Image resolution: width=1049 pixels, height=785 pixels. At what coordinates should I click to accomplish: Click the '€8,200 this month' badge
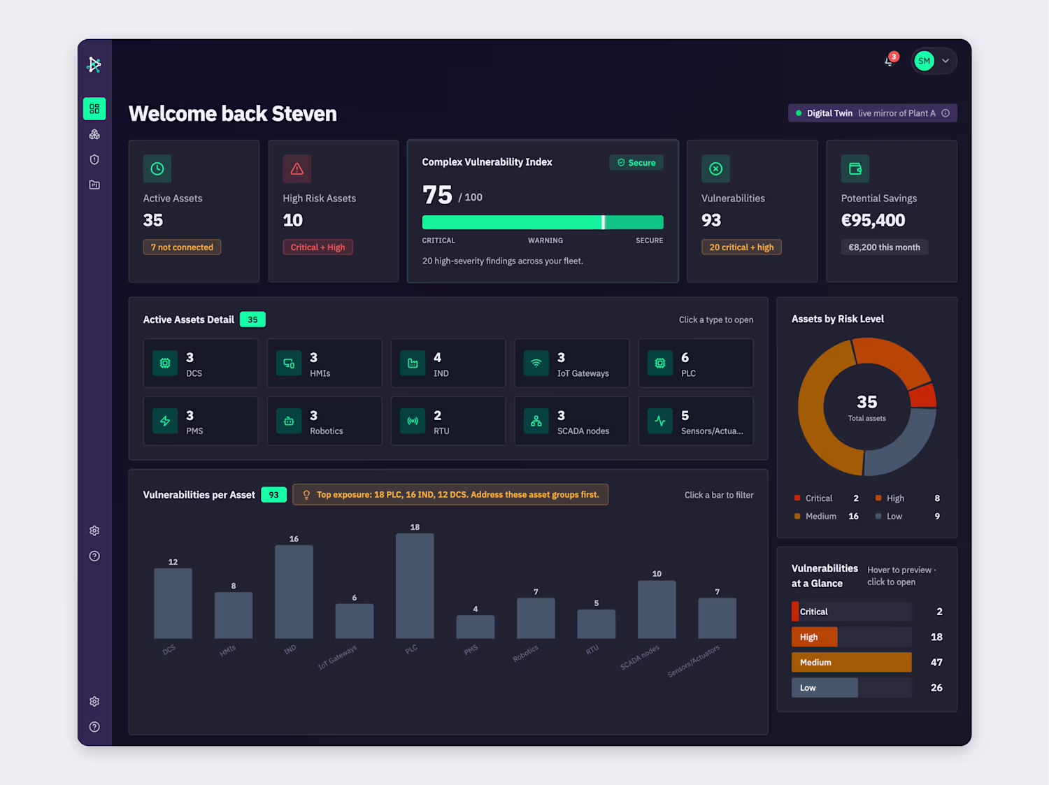(884, 247)
